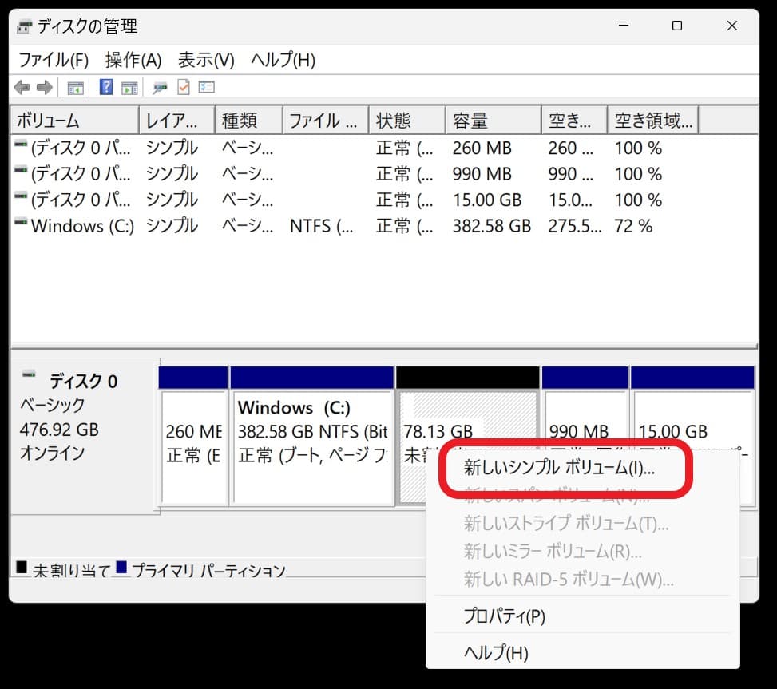The image size is (777, 689).
Task: Toggle the console tree pane toolbar icon
Action: [x=75, y=88]
